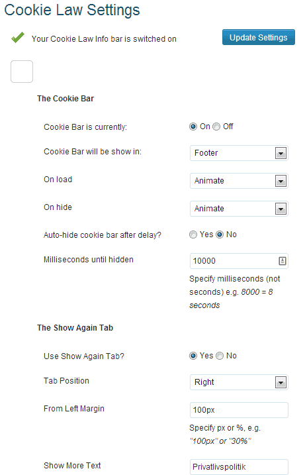The width and height of the screenshot is (305, 475).
Task: Open the On hide Animate dropdown
Action: pyautogui.click(x=239, y=209)
